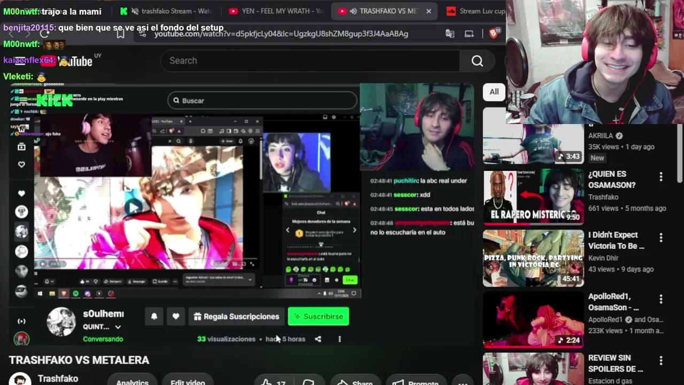
Task: Open the Trashfako channel name link
Action: click(58, 379)
